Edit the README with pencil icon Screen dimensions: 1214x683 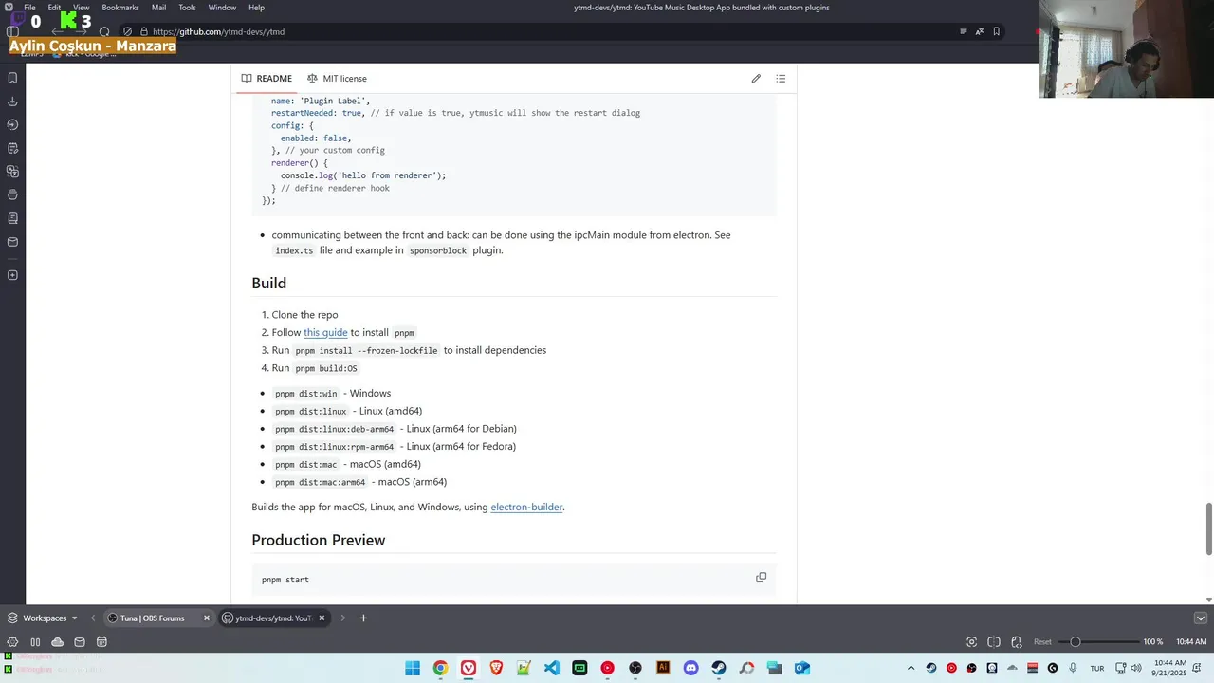[756, 79]
